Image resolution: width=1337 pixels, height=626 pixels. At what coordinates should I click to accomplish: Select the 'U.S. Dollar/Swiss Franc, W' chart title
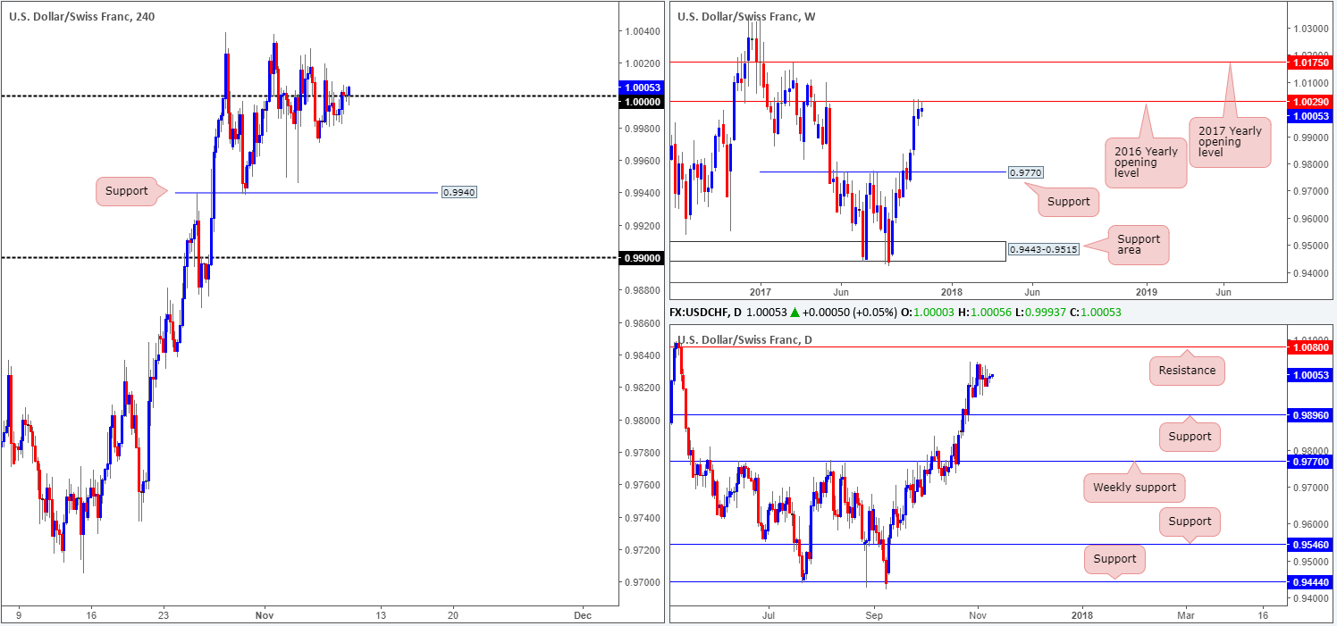[746, 16]
